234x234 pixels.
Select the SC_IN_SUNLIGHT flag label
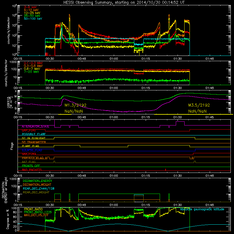tap(34, 138)
